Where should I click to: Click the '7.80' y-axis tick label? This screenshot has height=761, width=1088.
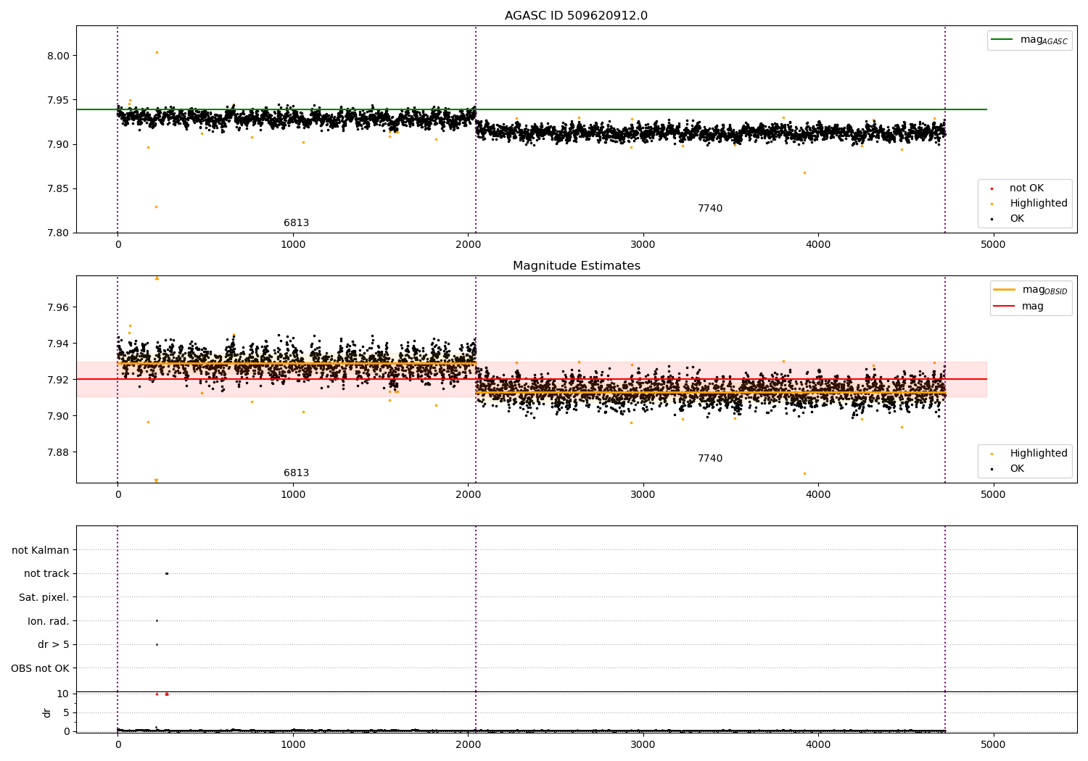click(x=57, y=233)
